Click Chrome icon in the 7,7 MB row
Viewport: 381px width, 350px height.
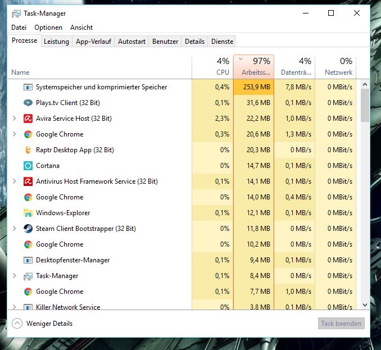[28, 292]
